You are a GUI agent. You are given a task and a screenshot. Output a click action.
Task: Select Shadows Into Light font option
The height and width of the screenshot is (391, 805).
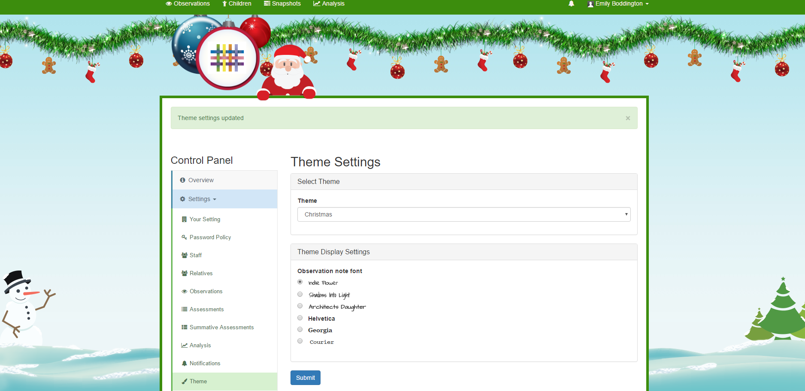(300, 294)
